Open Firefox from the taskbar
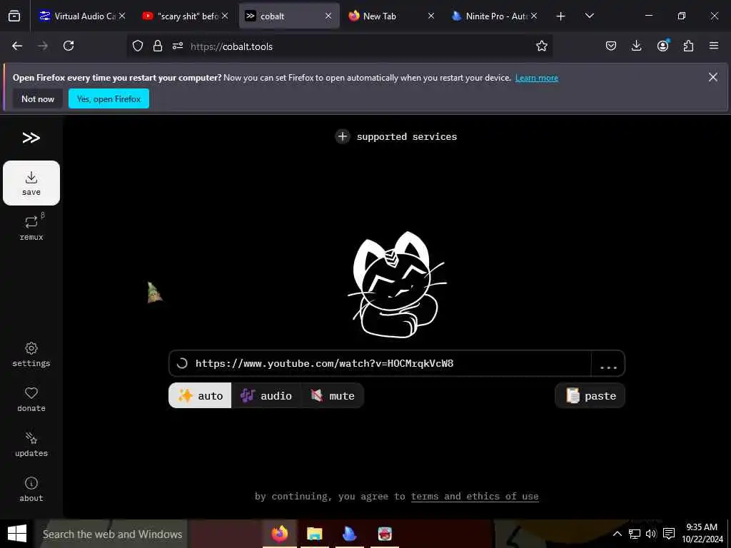 tap(280, 534)
